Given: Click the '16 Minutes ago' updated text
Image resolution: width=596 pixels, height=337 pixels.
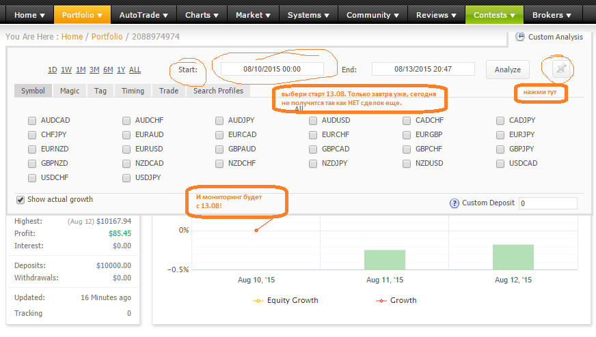Looking at the screenshot, I should [x=106, y=297].
